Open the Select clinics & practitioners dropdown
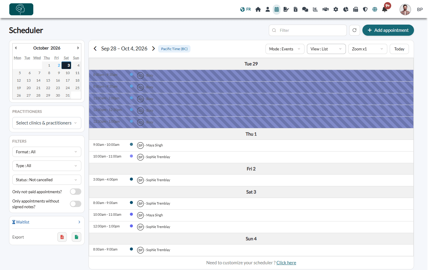432x270 pixels. pyautogui.click(x=47, y=123)
